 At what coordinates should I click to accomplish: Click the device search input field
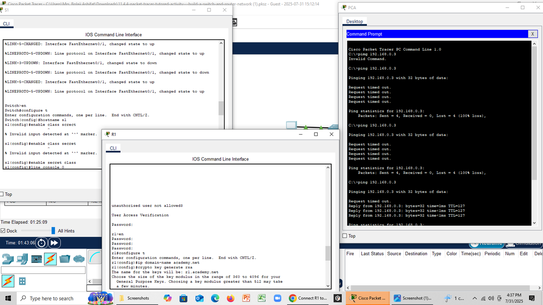43,270
